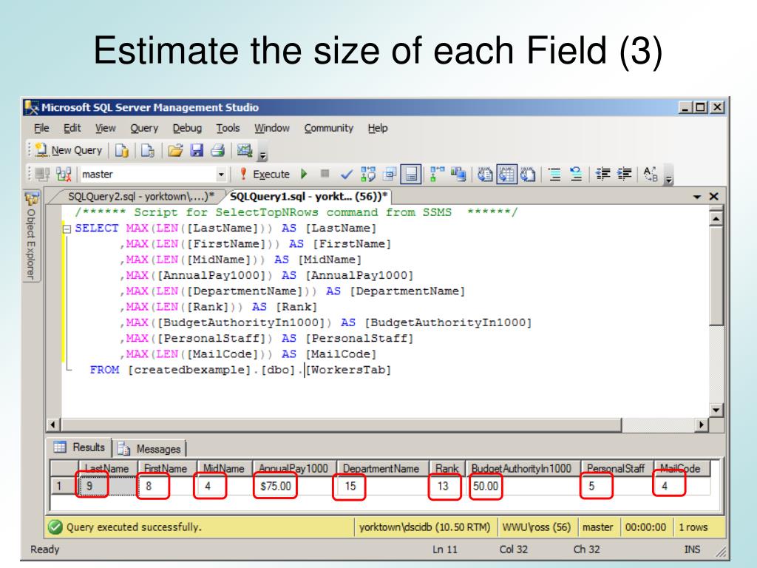Open the Query menu
The width and height of the screenshot is (757, 568).
tap(144, 128)
